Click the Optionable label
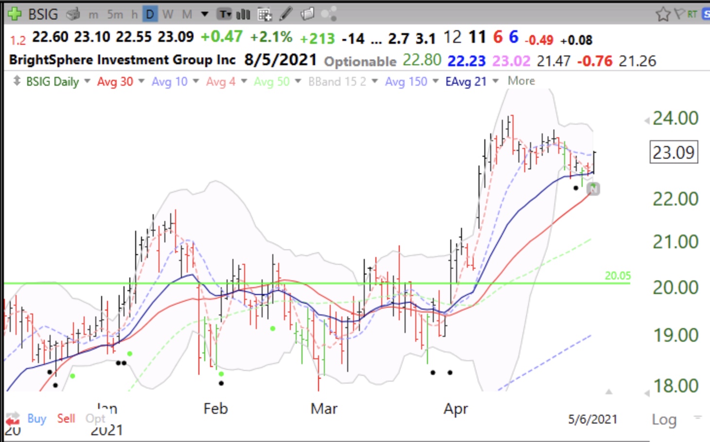This screenshot has width=710, height=442. (x=360, y=61)
